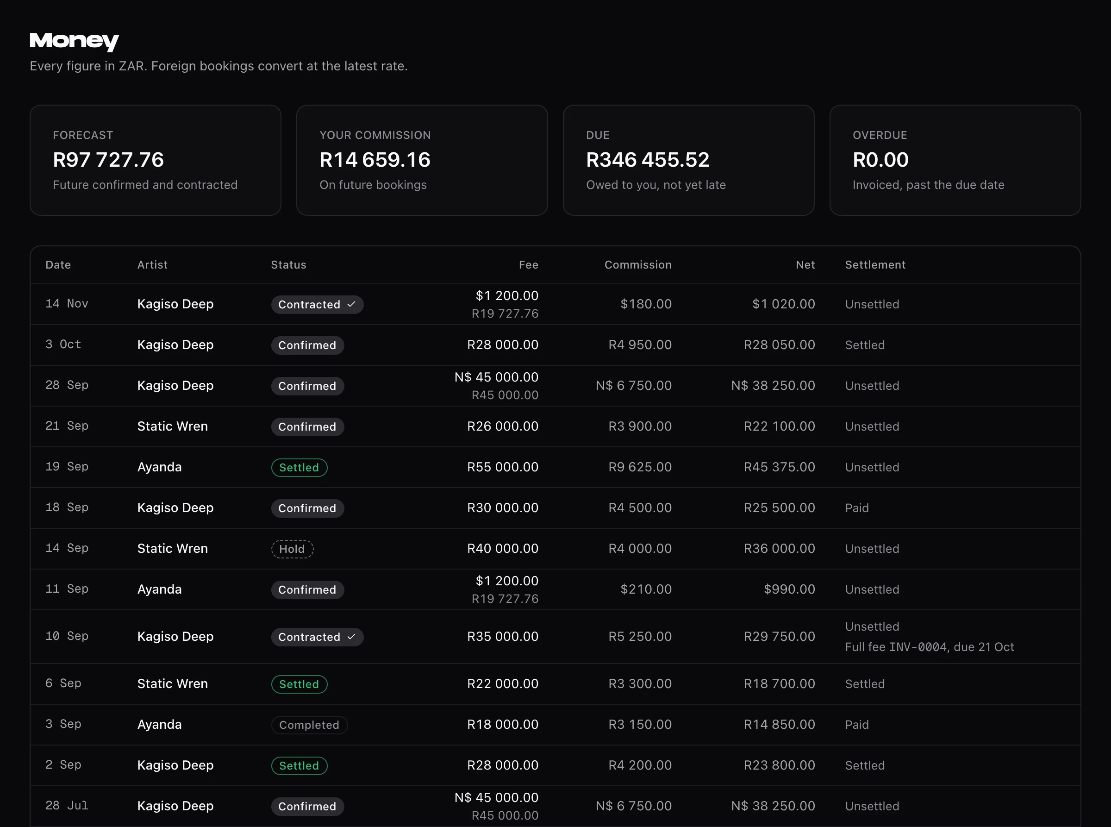Click the Full fee INV-0004 settlement note
The width and height of the screenshot is (1111, 827).
930,647
